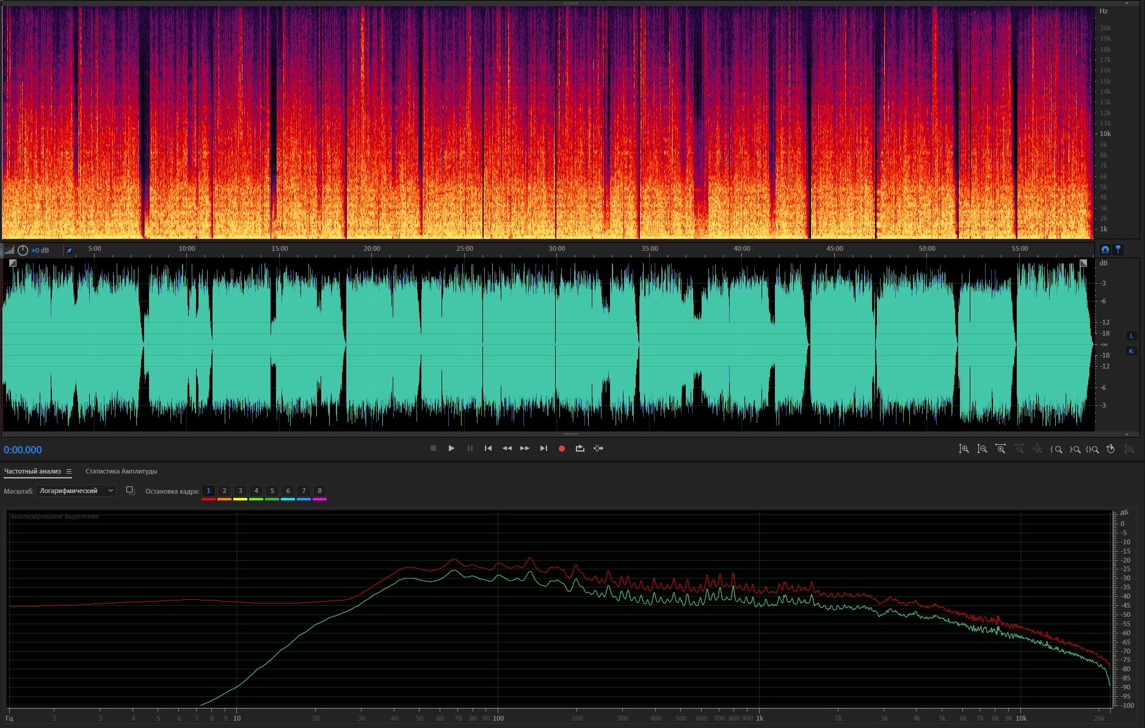Screen dimensions: 1145x728
Task: Click the Zoom In amplitude icon
Action: (x=964, y=449)
